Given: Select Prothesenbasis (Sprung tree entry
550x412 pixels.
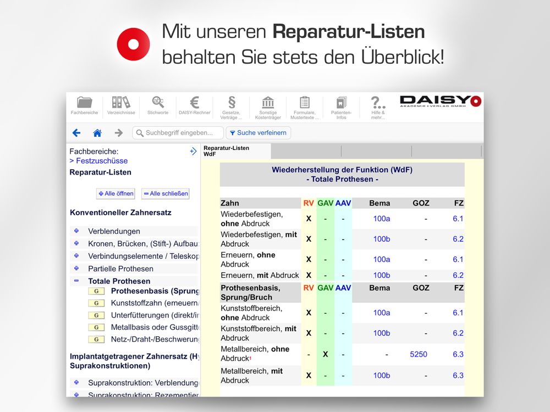Looking at the screenshot, I should click(x=155, y=291).
